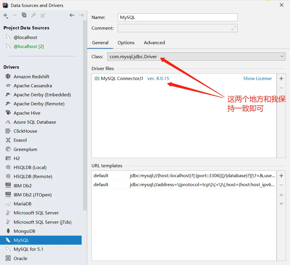Screen dimensions: 290x265
Task: Click the Apache Hive driver icon
Action: pos(8,112)
